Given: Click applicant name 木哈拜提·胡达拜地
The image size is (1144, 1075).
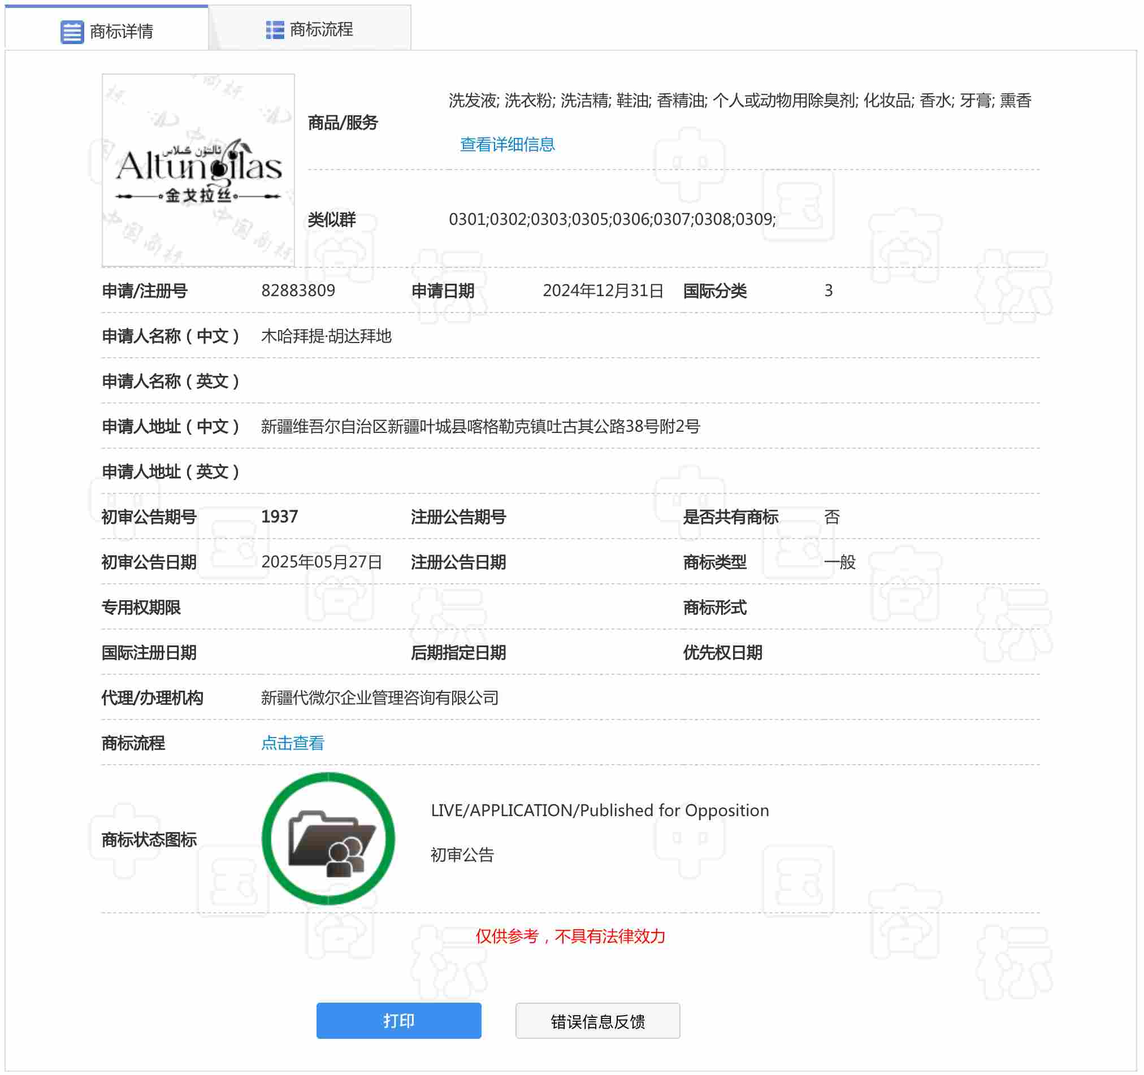Looking at the screenshot, I should [326, 336].
